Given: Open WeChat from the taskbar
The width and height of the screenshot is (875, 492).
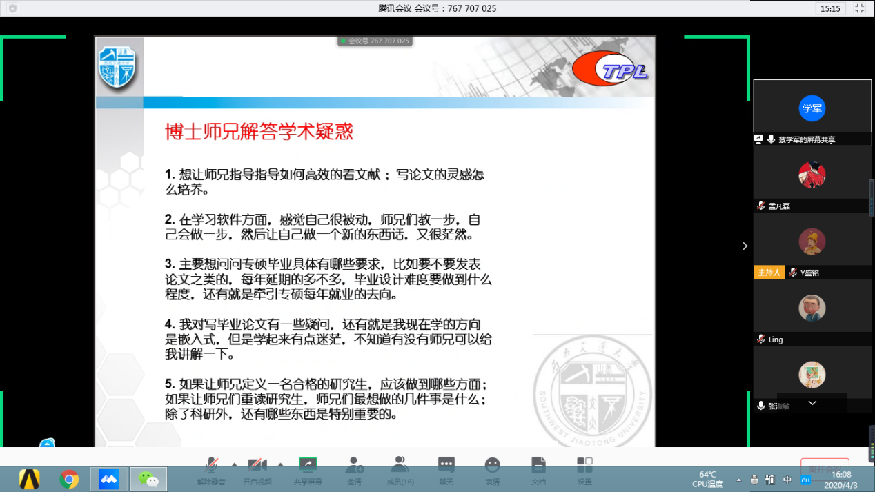Looking at the screenshot, I should (x=148, y=479).
